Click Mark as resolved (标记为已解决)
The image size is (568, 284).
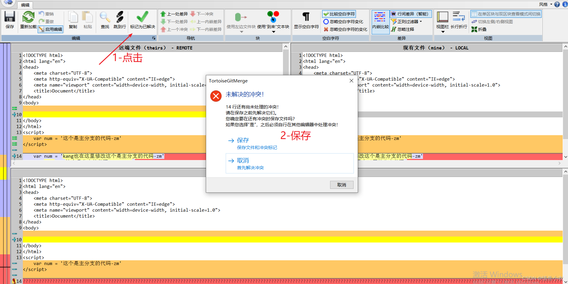pyautogui.click(x=143, y=20)
